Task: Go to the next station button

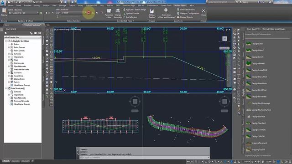Action: (x=89, y=13)
